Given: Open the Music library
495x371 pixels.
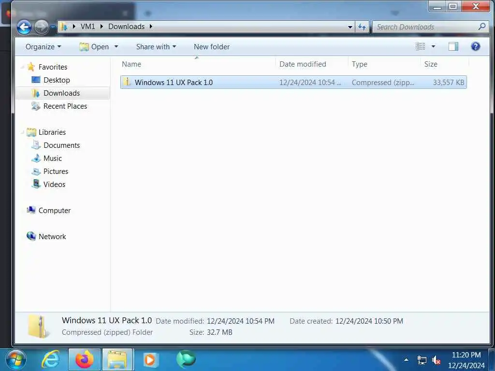Looking at the screenshot, I should (52, 158).
